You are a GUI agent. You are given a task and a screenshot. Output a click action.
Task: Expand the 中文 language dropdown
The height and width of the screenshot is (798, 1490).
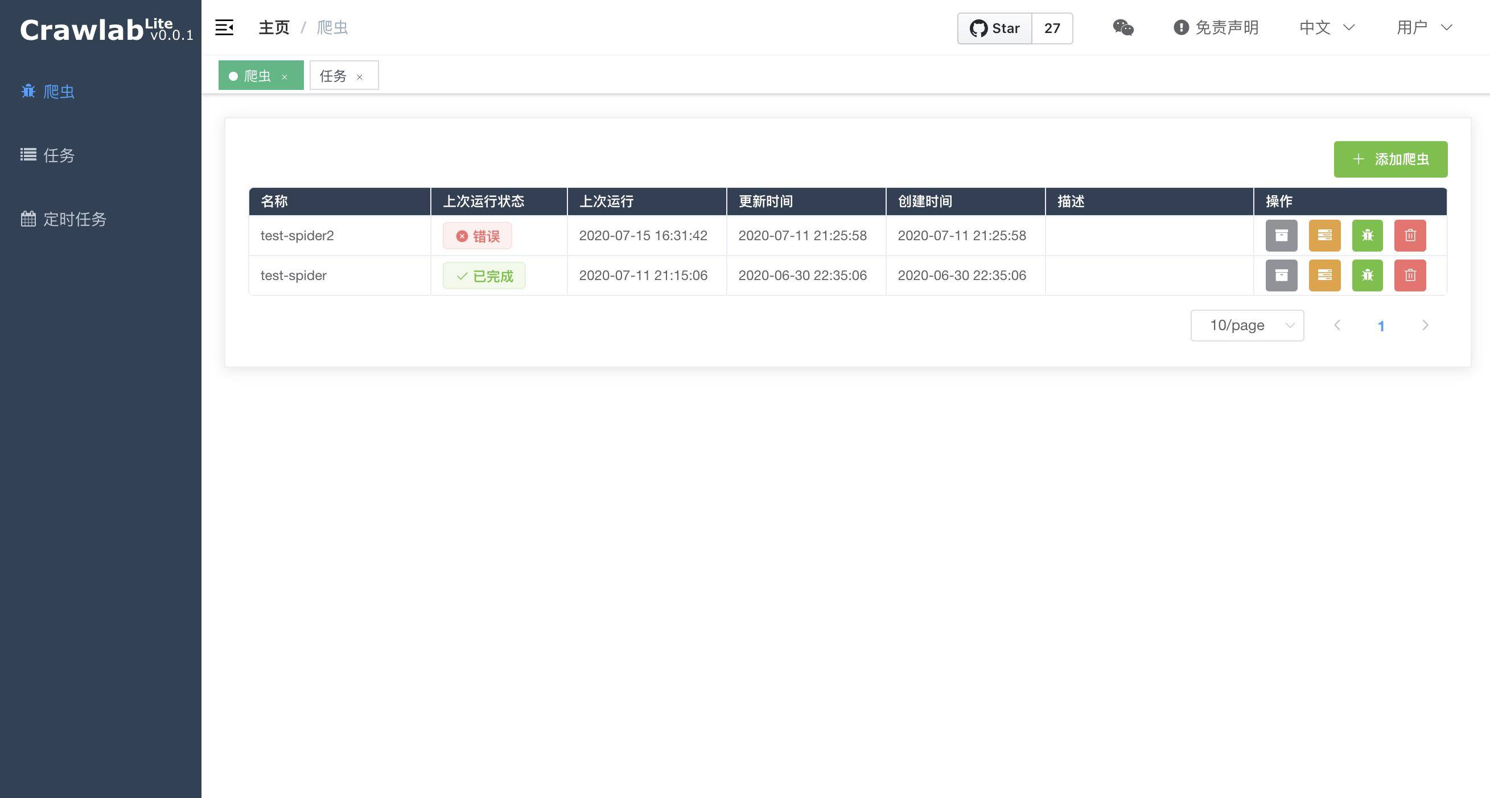tap(1326, 27)
